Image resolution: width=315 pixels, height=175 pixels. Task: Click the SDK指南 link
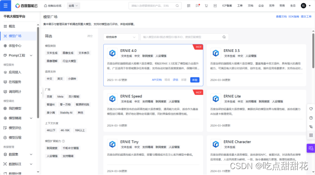pos(294,16)
